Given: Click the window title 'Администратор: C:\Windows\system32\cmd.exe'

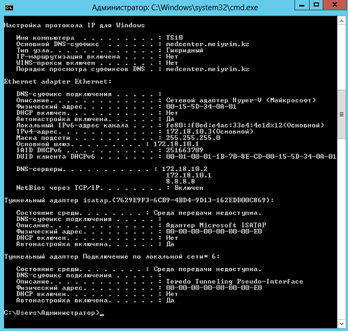Looking at the screenshot, I should (175, 8).
